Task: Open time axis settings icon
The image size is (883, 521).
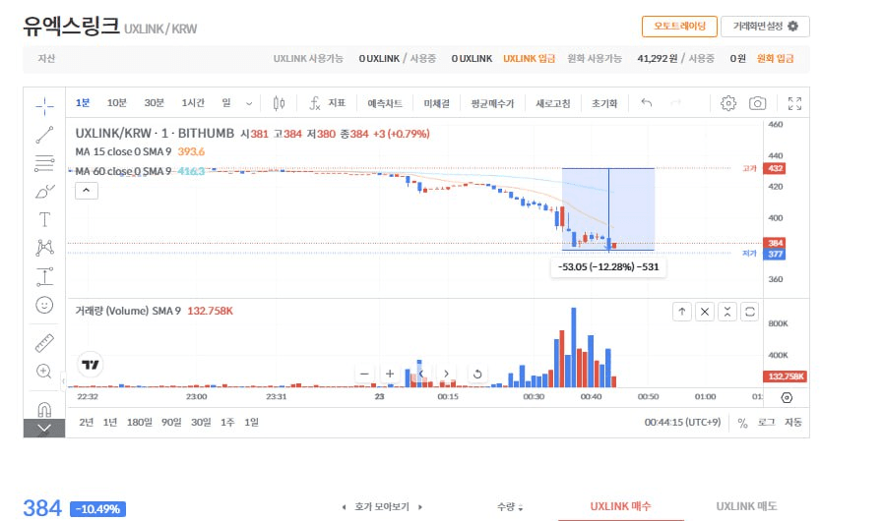Action: point(787,398)
